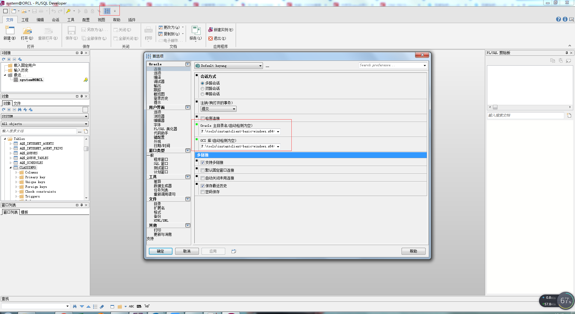The height and width of the screenshot is (314, 575).
Task: Click the expand-all plus icon in 链接 panel
Action: [x=9, y=59]
